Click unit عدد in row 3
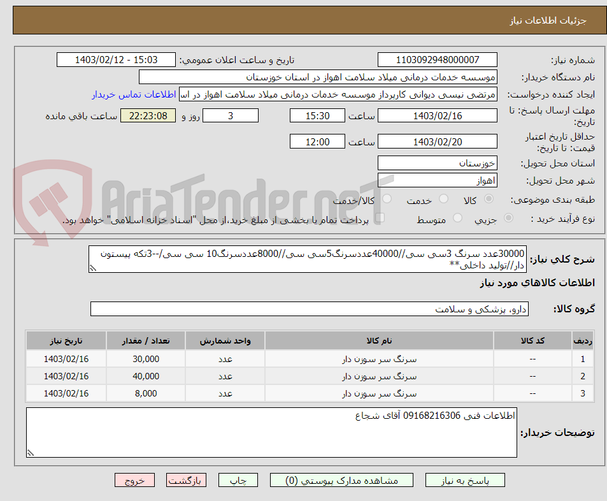The width and height of the screenshot is (607, 501). coord(225,393)
